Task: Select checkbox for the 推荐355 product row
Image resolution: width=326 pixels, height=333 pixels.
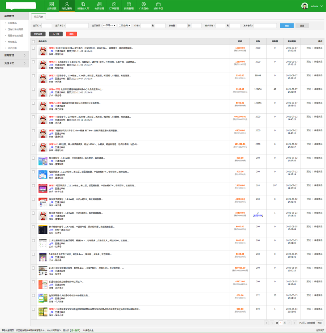Action: pos(34,62)
